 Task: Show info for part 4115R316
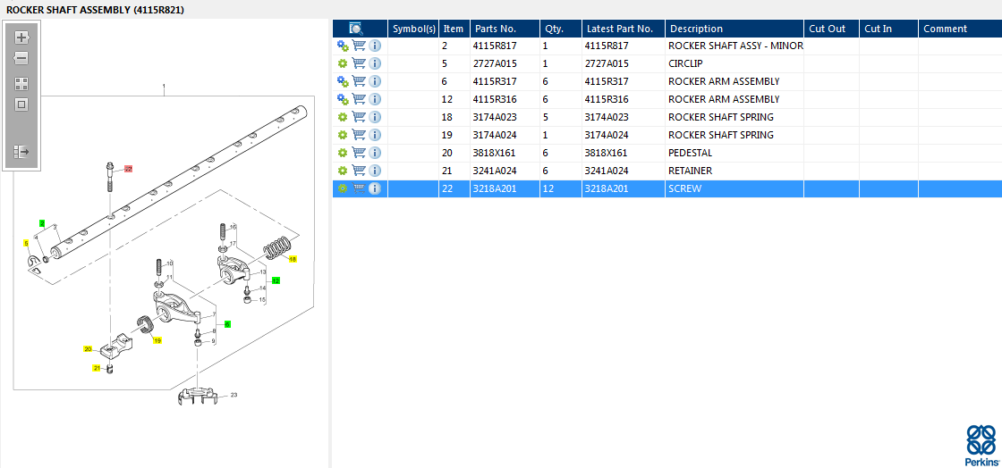tap(375, 99)
